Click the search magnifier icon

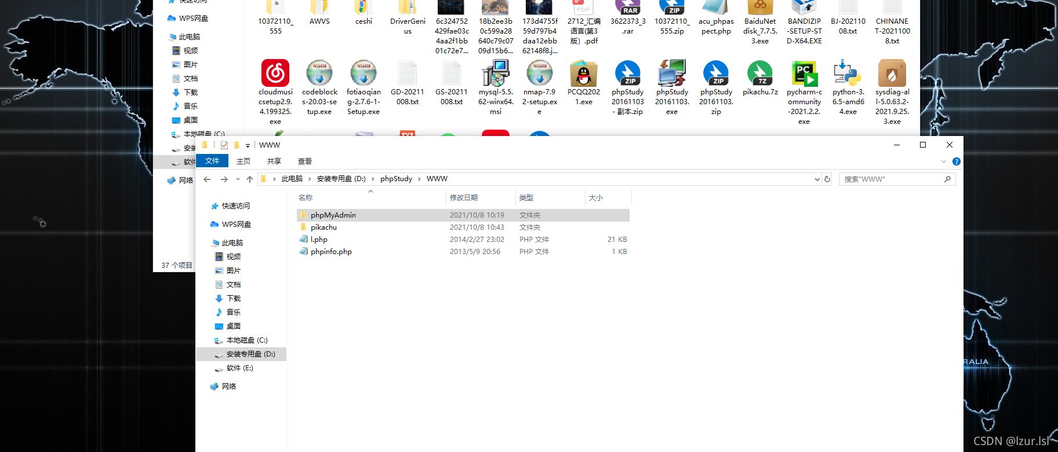pyautogui.click(x=947, y=179)
